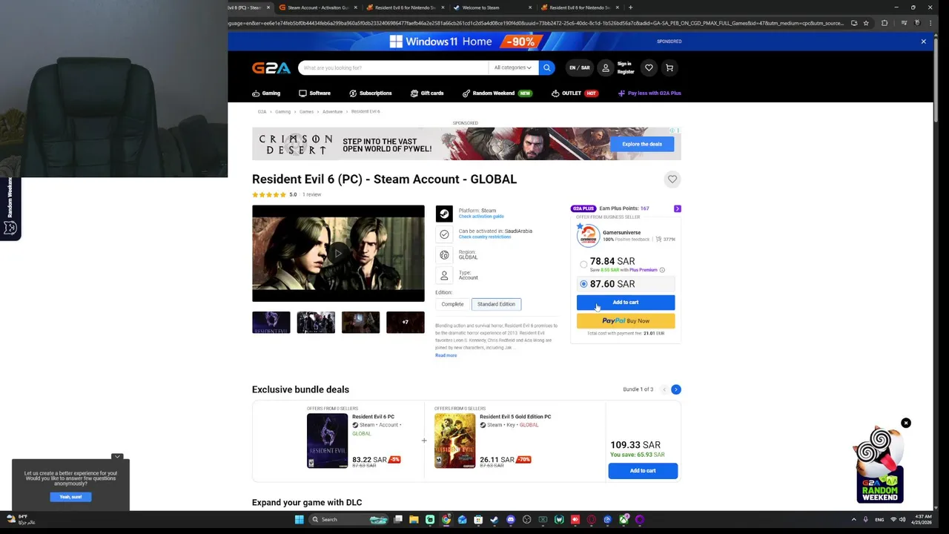Viewport: 949px width, 534px height.
Task: Go to previous bundle with grey arrow
Action: pos(664,389)
